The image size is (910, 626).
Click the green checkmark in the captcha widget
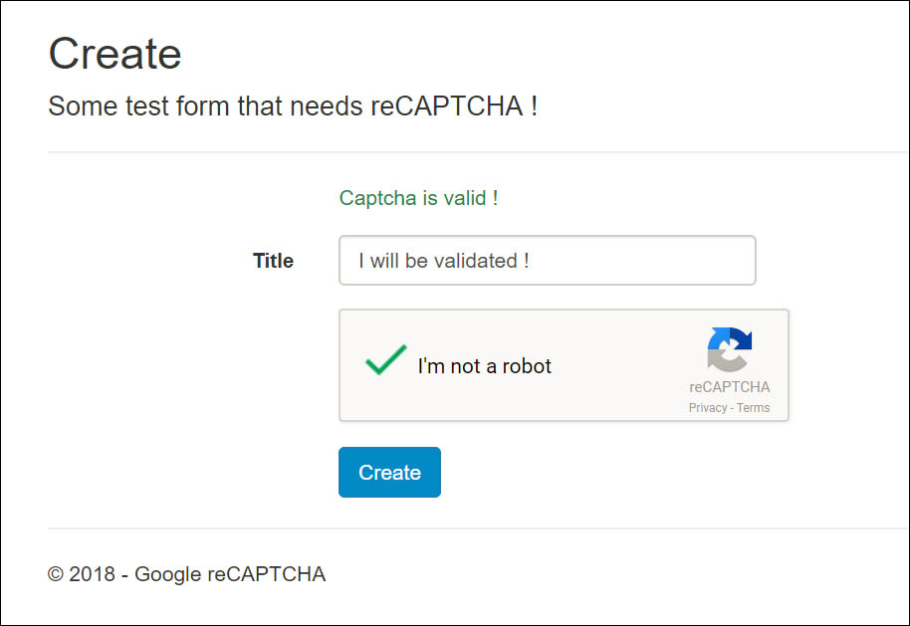[387, 358]
